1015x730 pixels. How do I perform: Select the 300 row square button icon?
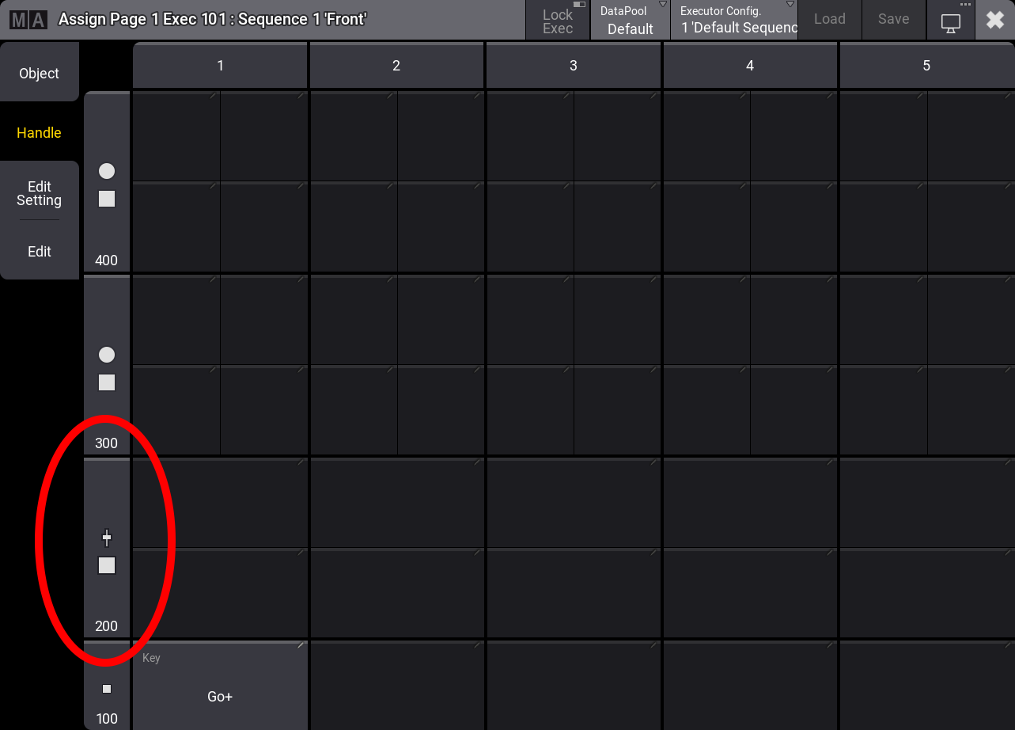[107, 382]
